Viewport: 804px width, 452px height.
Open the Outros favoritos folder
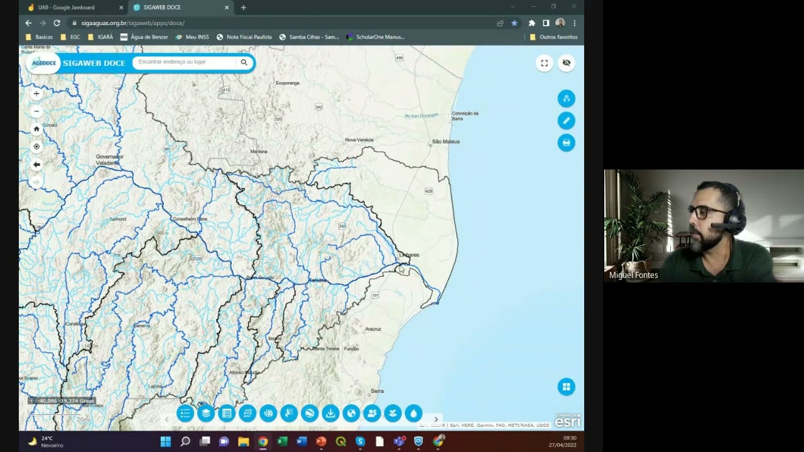(553, 37)
